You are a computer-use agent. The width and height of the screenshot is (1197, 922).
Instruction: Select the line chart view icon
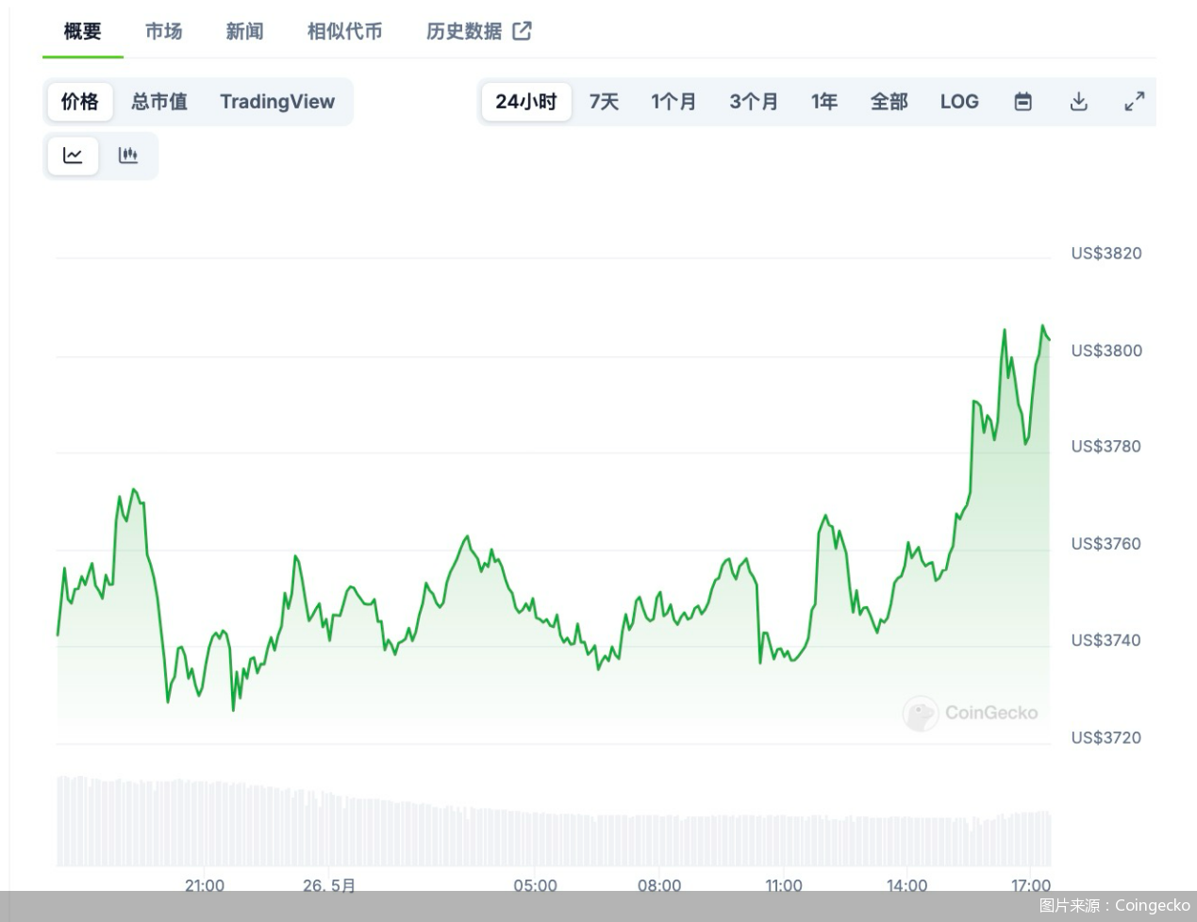73,156
